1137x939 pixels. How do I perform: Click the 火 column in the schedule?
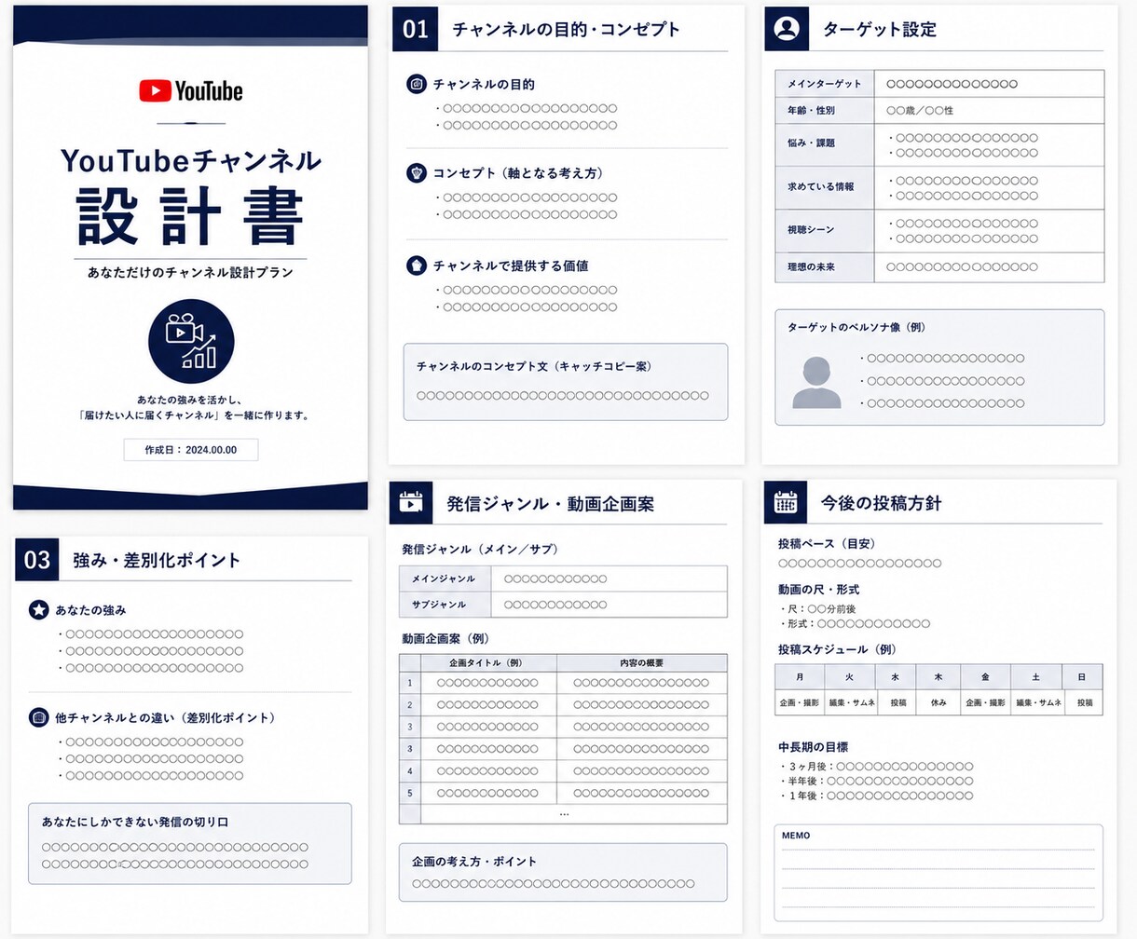(x=850, y=677)
